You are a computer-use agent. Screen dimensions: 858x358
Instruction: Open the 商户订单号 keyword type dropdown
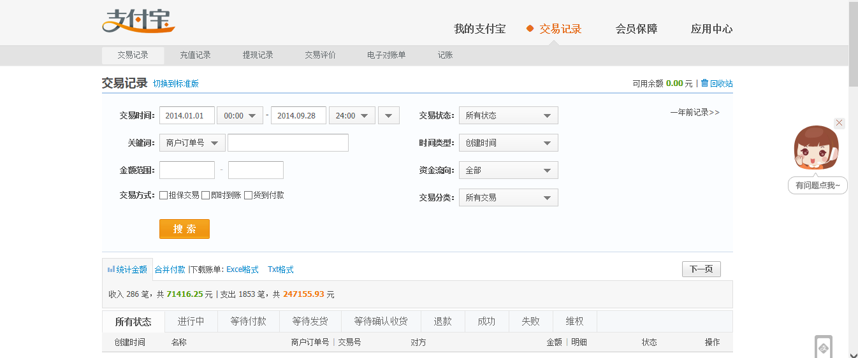pos(192,143)
